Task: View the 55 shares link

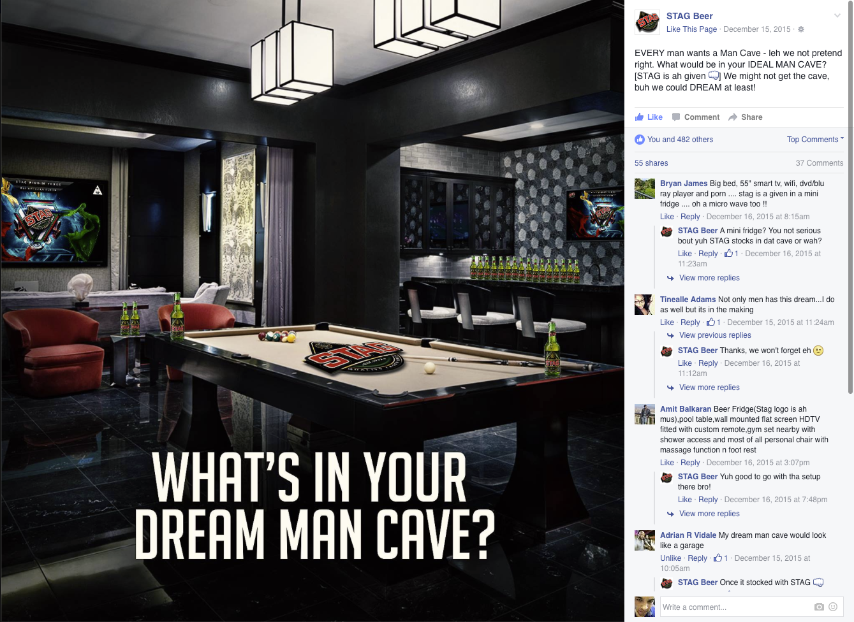Action: click(651, 163)
